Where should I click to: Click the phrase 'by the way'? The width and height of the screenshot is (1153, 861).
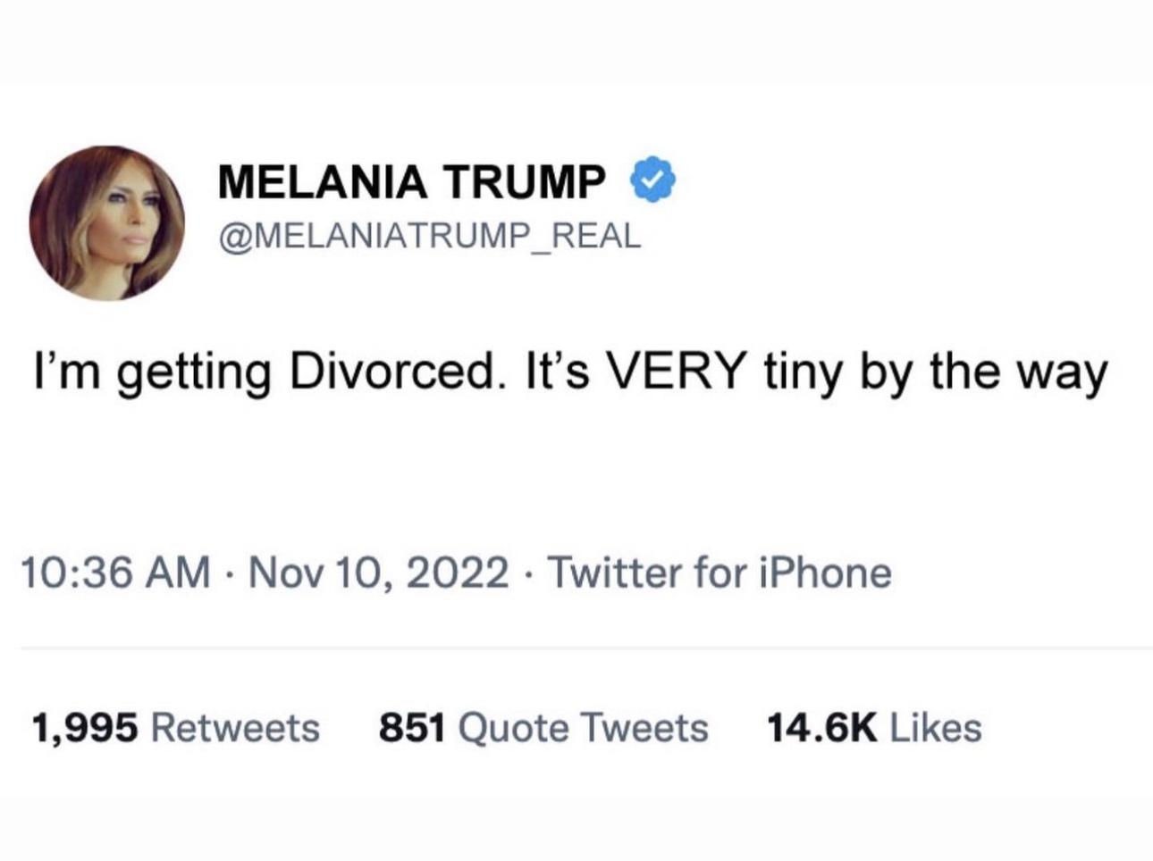(984, 373)
